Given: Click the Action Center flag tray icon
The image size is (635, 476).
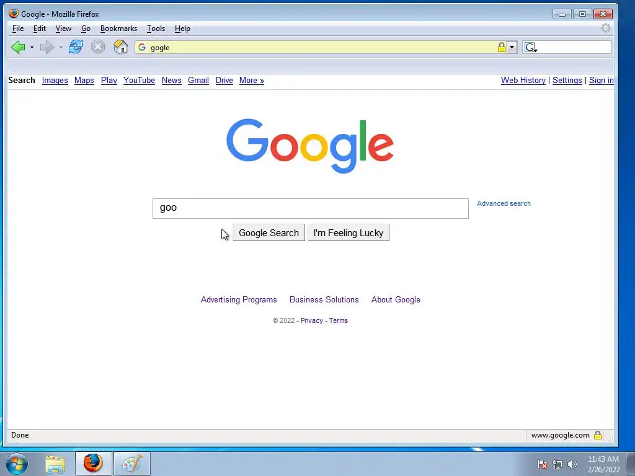Looking at the screenshot, I should [543, 464].
